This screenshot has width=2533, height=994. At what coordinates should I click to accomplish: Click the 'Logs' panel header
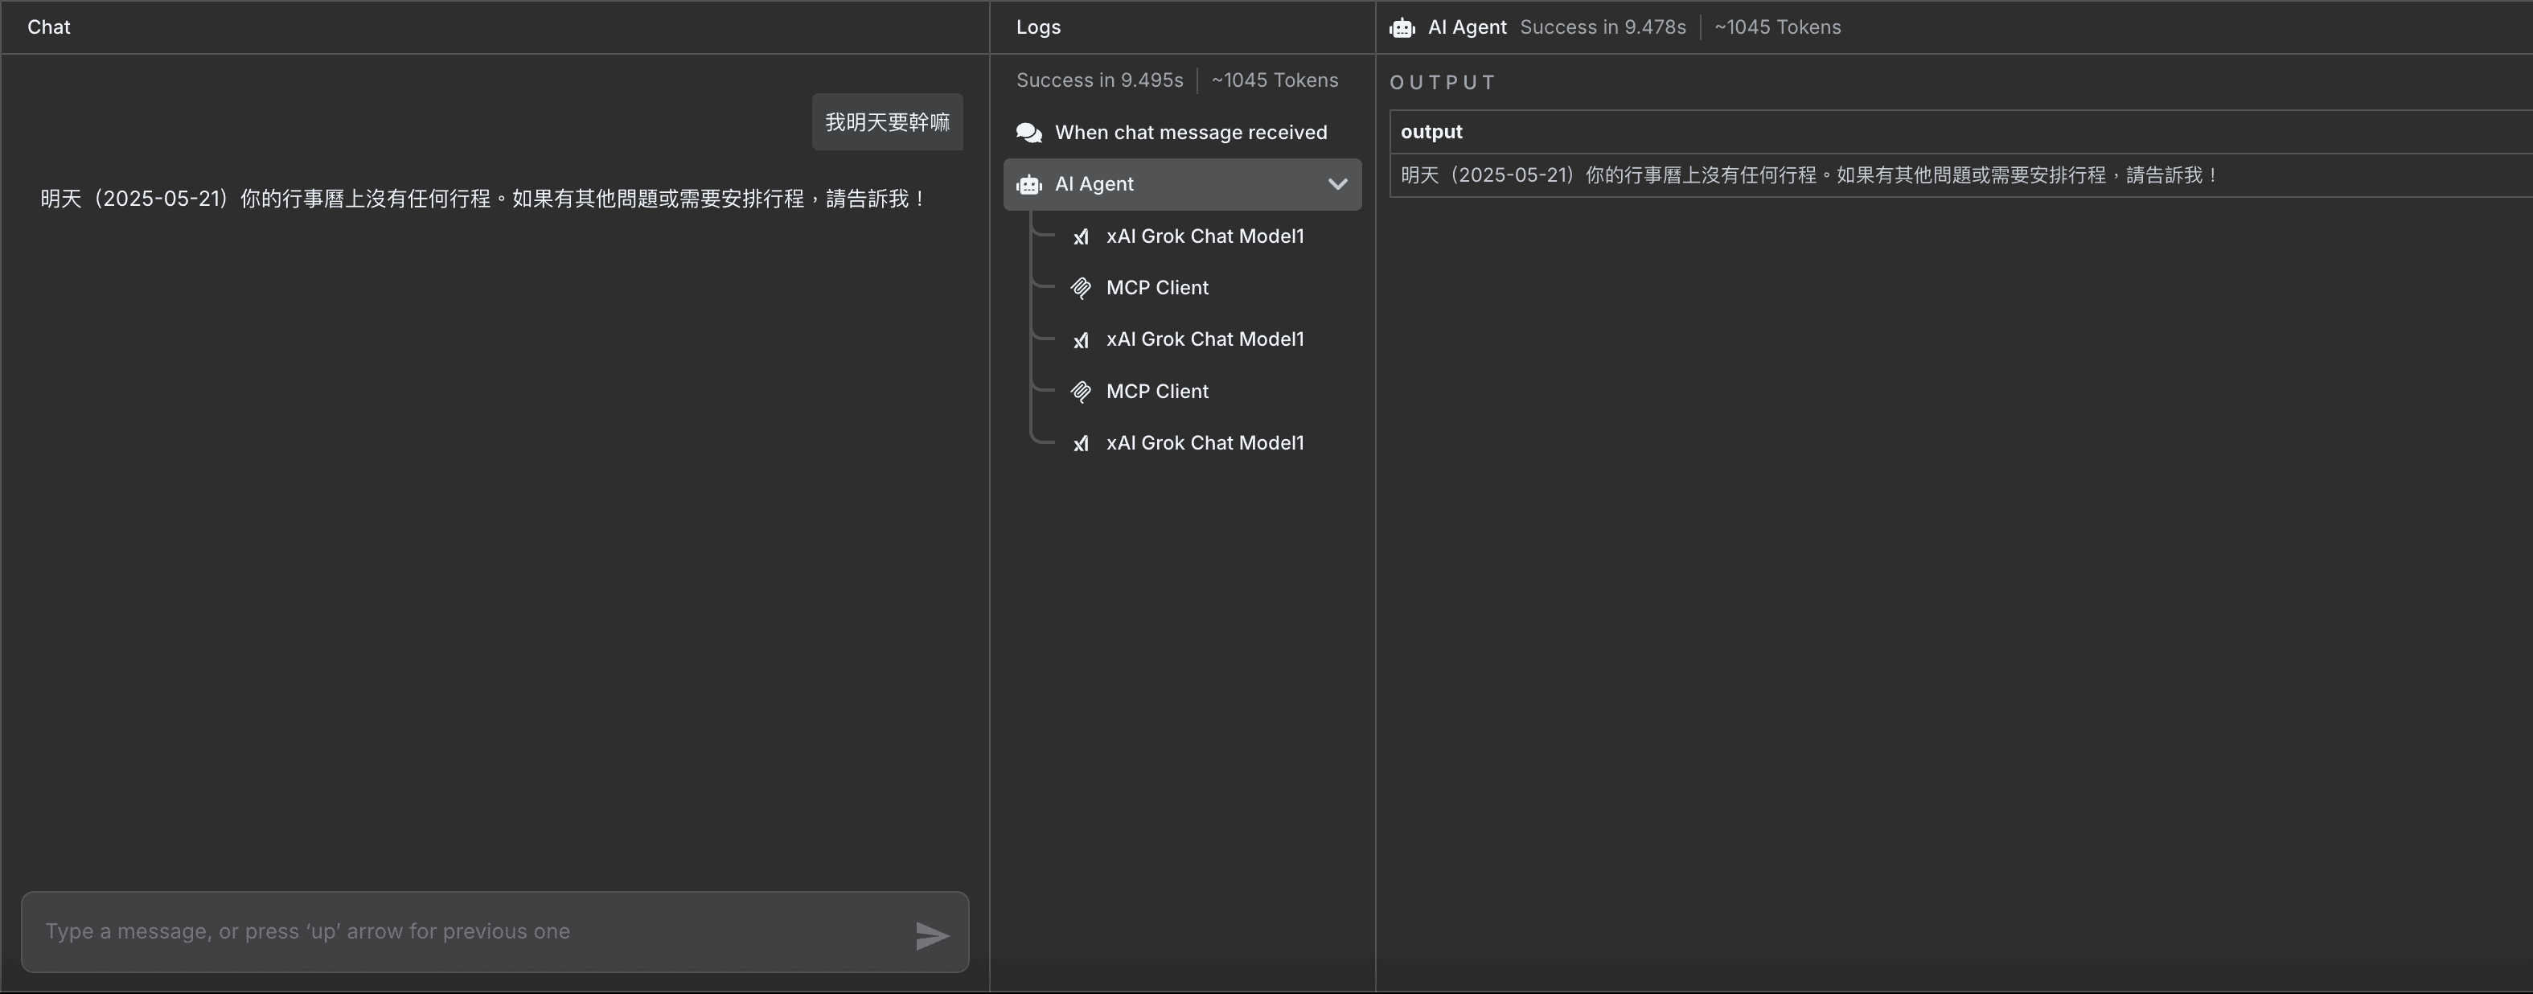coord(1038,27)
